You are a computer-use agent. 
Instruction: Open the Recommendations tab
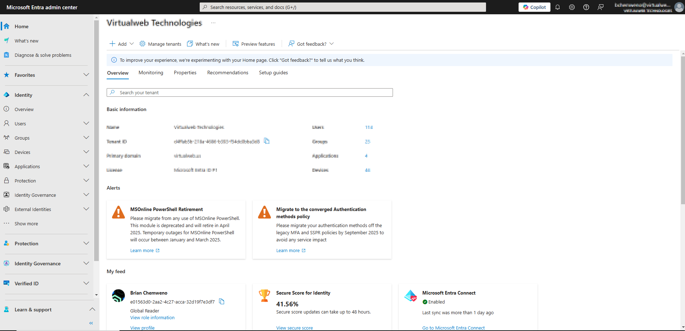(x=228, y=72)
